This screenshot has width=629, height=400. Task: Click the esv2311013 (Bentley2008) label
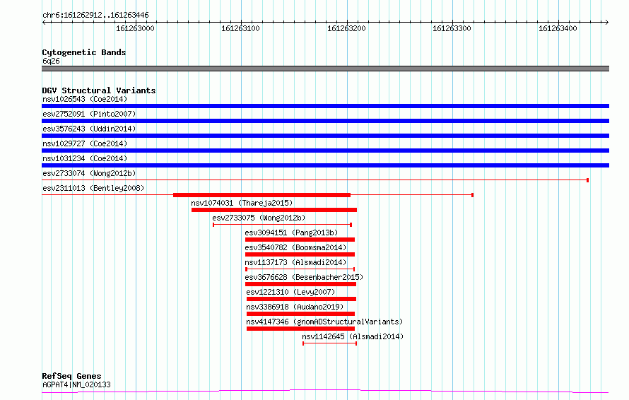click(93, 188)
